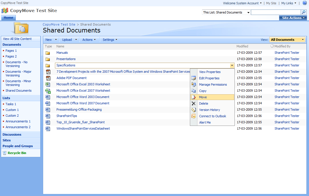Click the Version History menu icon
Viewport: 309px width, 196px height.
coord(194,110)
